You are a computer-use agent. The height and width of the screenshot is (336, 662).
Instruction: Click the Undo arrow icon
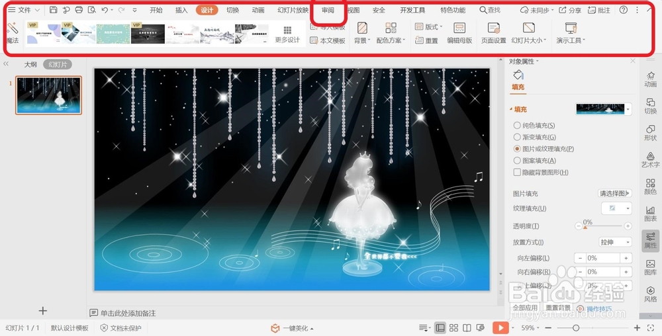point(105,10)
